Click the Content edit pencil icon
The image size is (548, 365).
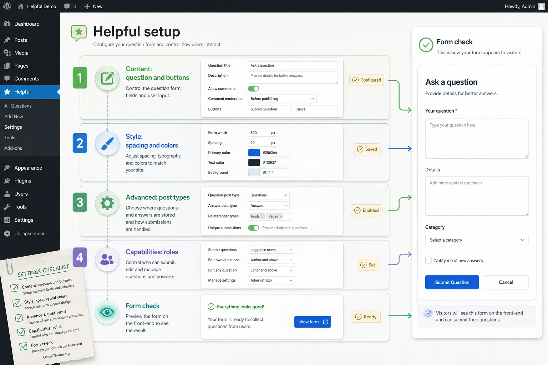pyautogui.click(x=107, y=78)
